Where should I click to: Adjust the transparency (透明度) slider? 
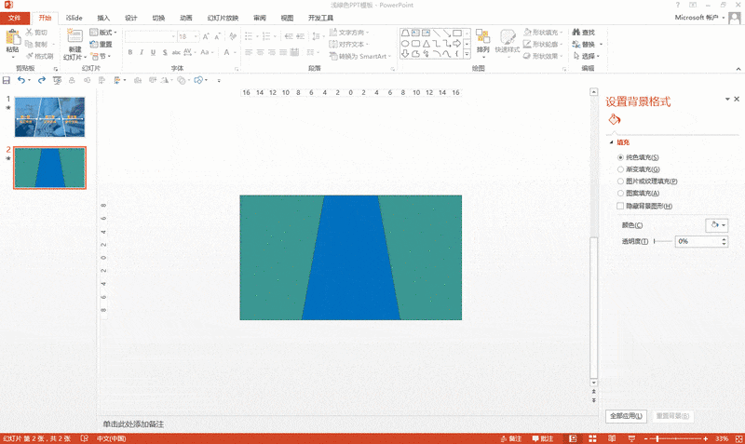(x=661, y=241)
